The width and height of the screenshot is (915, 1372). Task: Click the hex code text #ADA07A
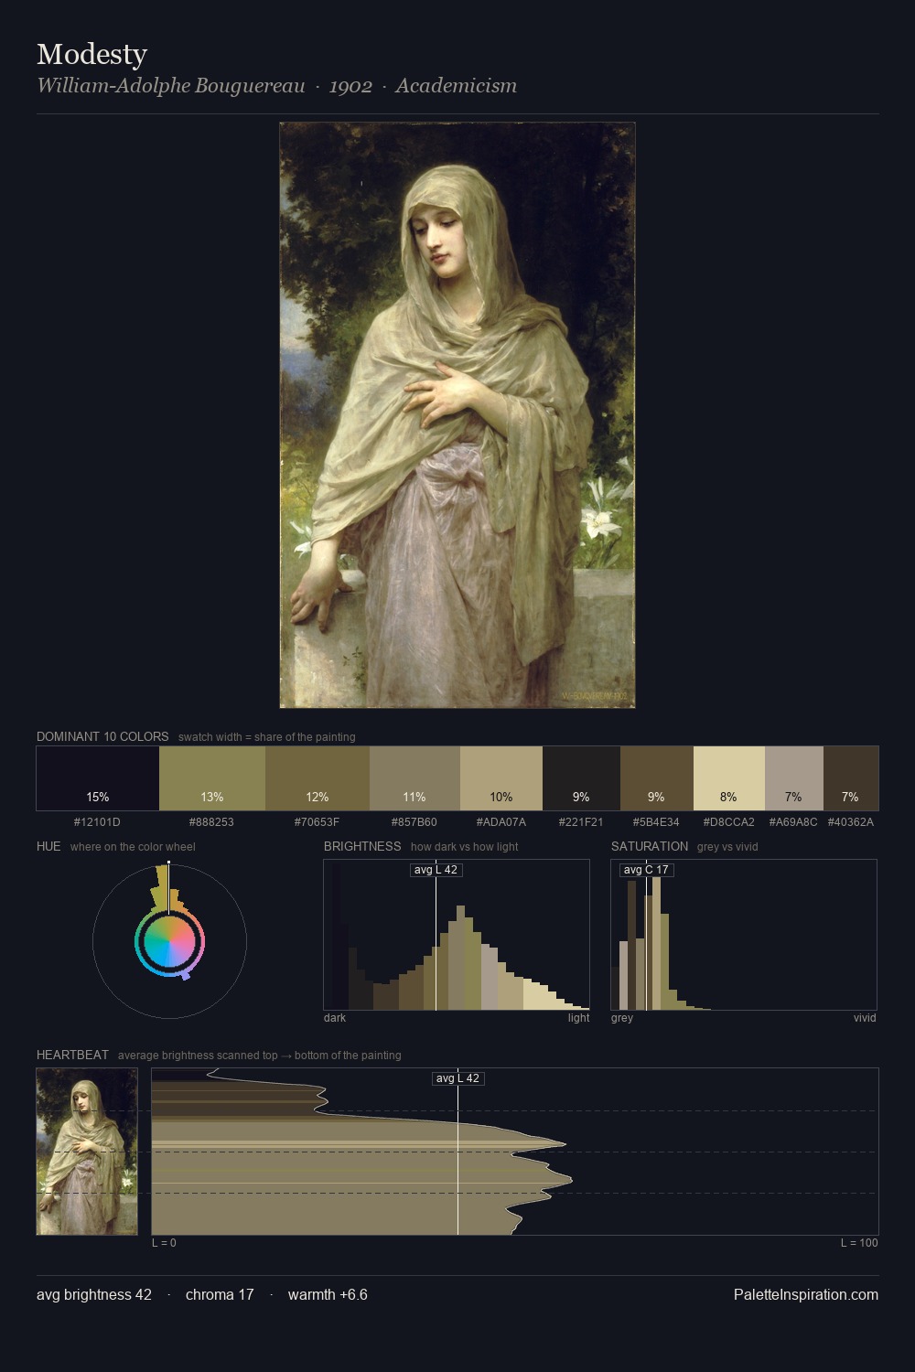pyautogui.click(x=501, y=822)
